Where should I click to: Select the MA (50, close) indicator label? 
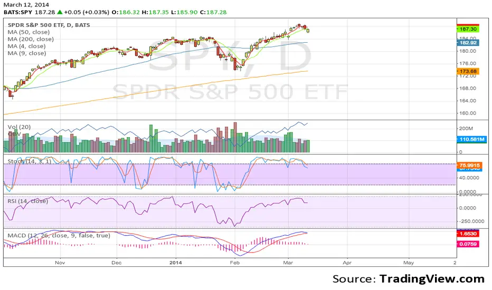pos(29,32)
